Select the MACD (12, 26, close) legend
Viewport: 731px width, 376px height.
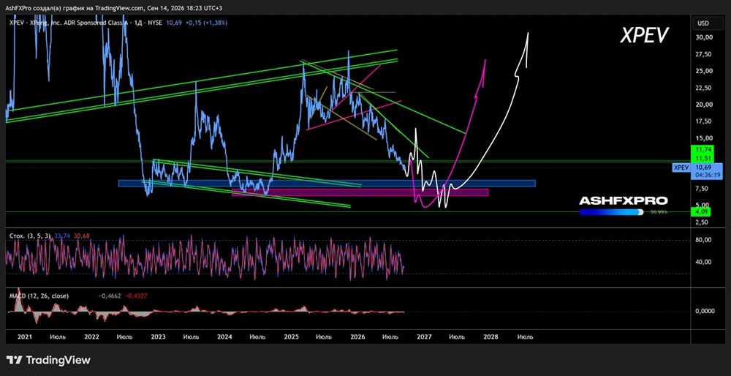point(41,296)
